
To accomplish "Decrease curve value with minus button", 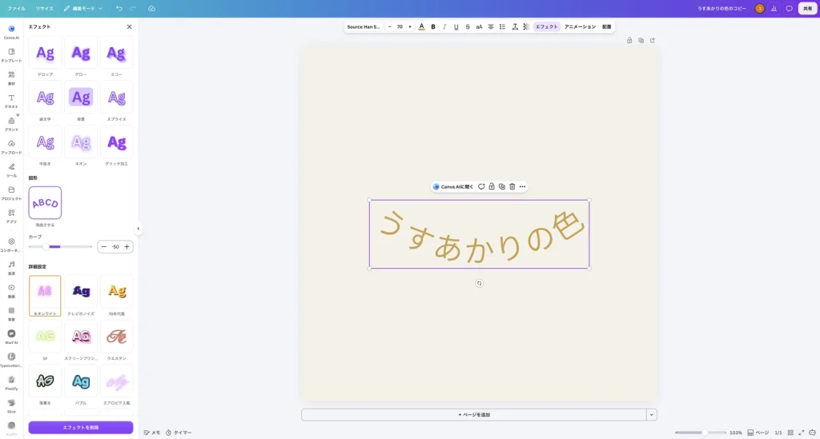I will tap(103, 246).
